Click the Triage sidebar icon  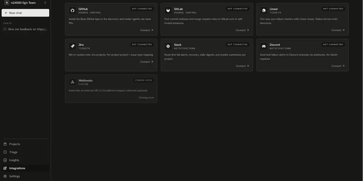coord(5,152)
